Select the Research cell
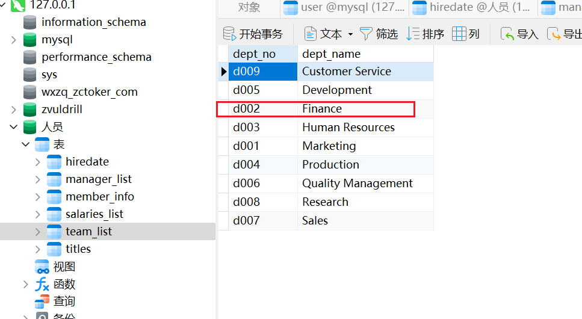Viewport: 582px width, 319px height. click(x=365, y=202)
